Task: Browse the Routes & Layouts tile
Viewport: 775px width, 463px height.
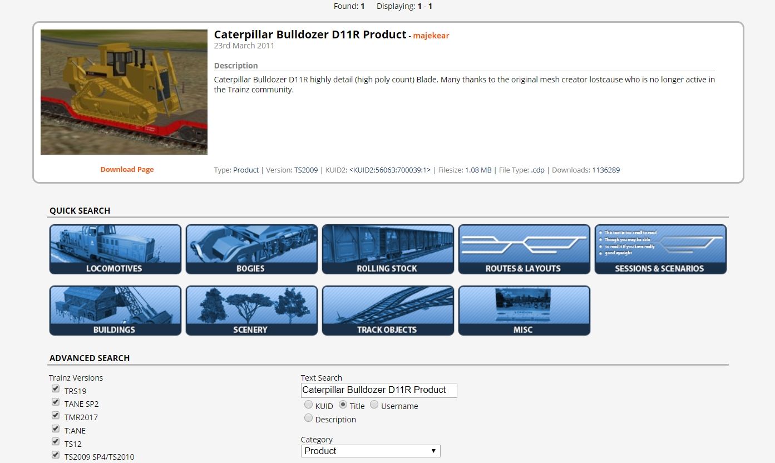Action: pyautogui.click(x=524, y=249)
